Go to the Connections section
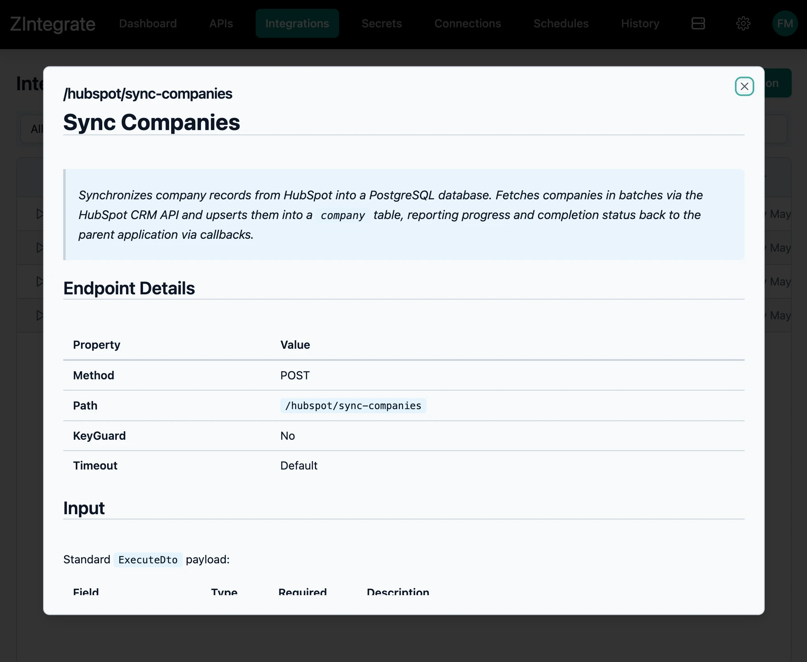 pos(468,23)
